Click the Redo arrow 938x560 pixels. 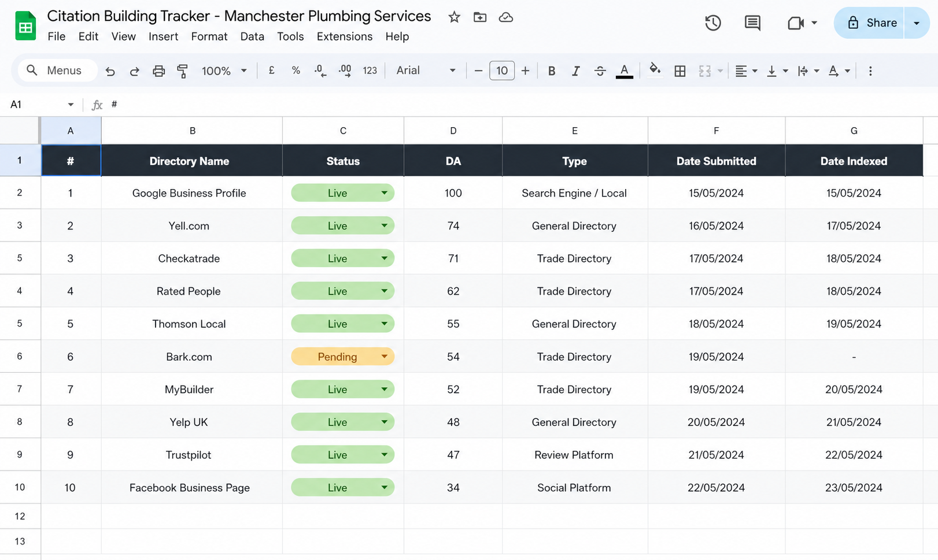click(x=134, y=71)
